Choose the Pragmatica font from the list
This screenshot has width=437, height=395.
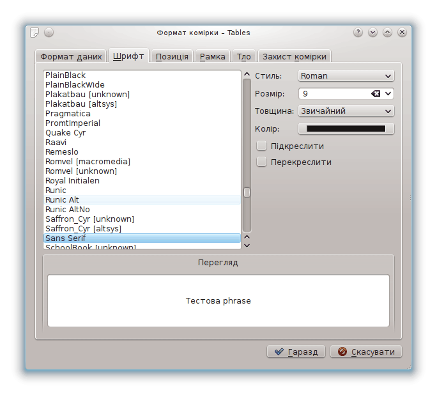coord(68,114)
